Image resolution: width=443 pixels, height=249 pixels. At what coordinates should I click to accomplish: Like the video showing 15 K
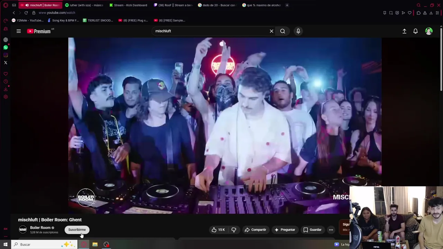pyautogui.click(x=218, y=230)
